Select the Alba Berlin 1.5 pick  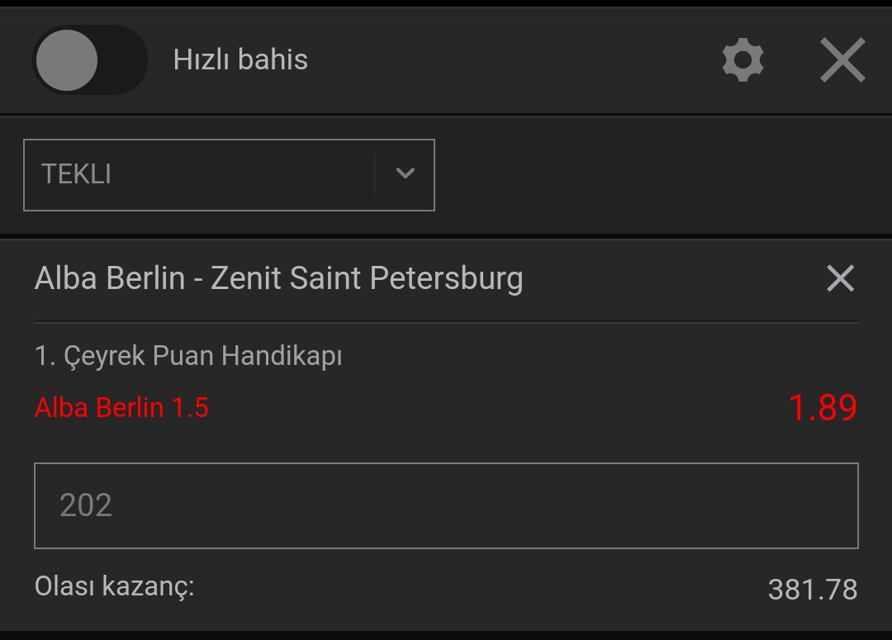pos(121,408)
